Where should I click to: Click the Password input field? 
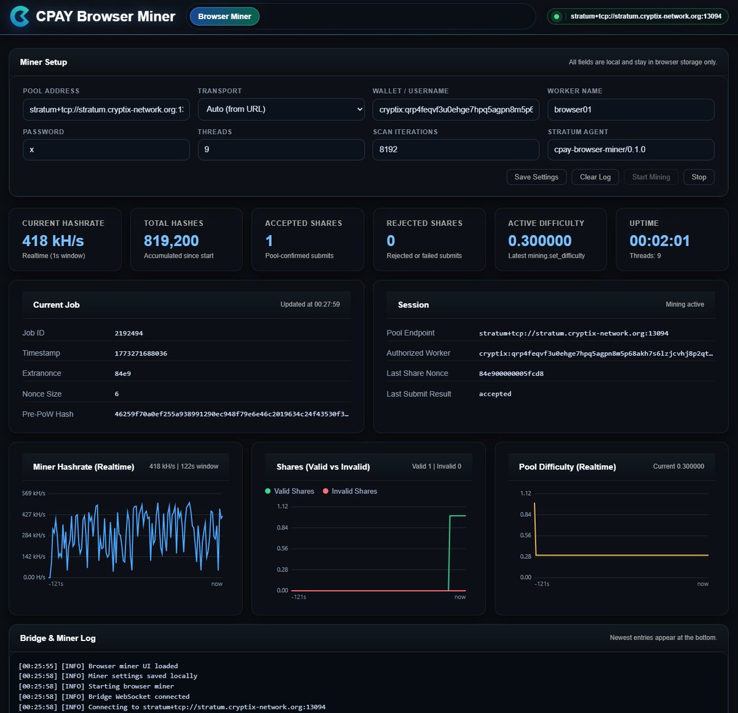click(x=106, y=149)
